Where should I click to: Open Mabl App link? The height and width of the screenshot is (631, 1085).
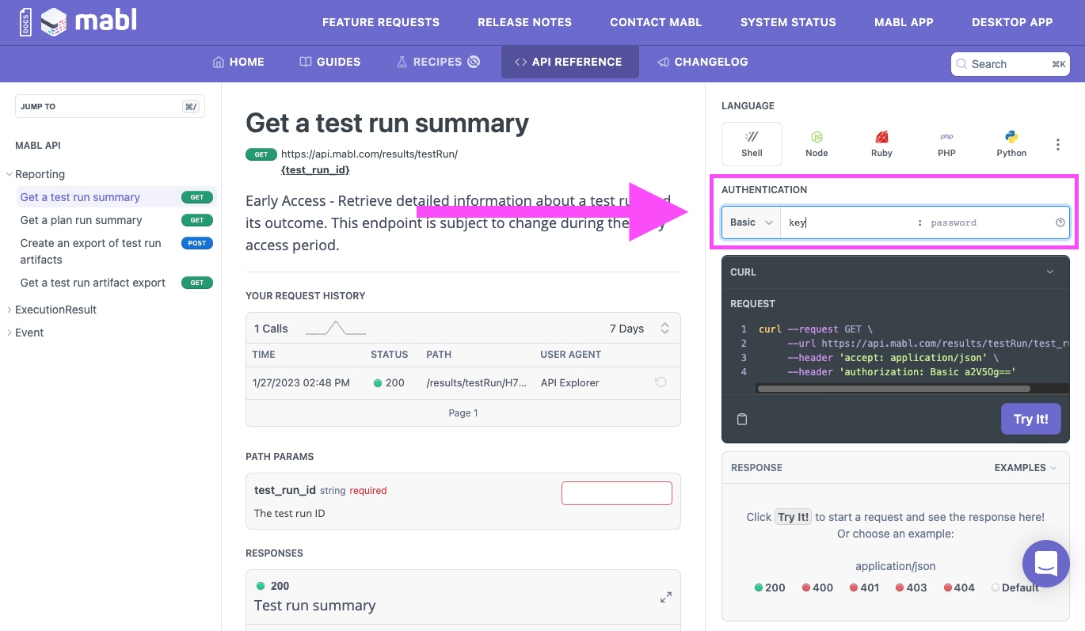[904, 22]
